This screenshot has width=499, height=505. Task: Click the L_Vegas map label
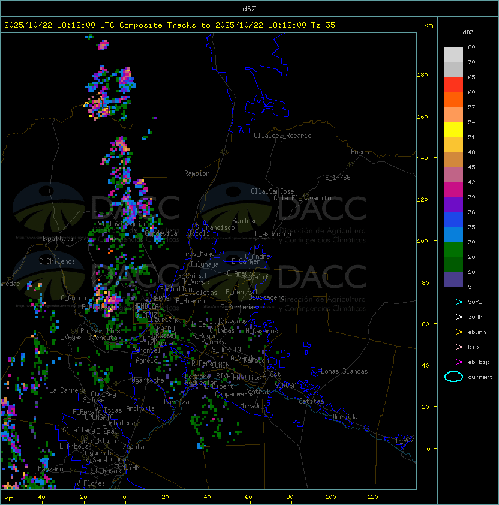70,337
